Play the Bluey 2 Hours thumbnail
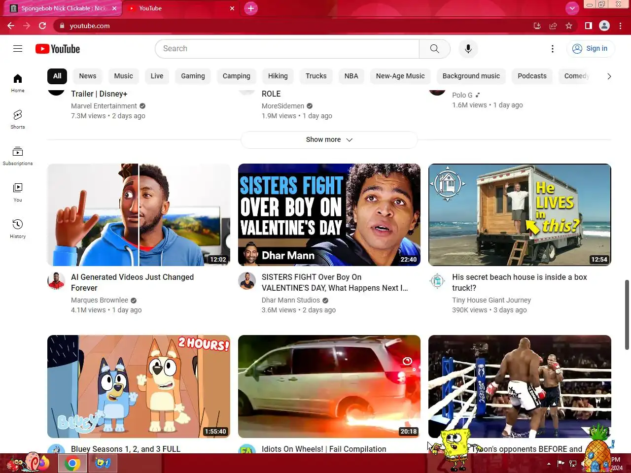The height and width of the screenshot is (473, 631). click(x=139, y=386)
